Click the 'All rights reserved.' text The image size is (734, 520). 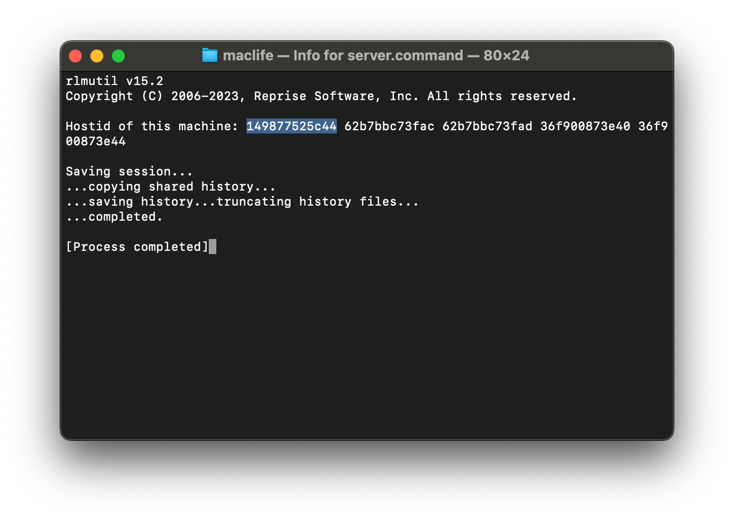502,96
